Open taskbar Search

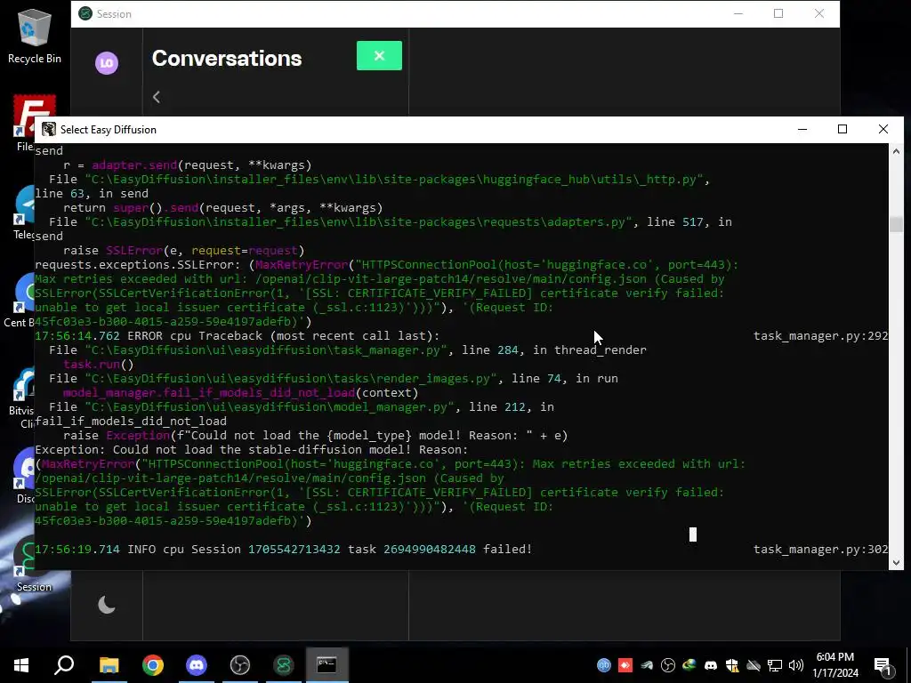(64, 665)
